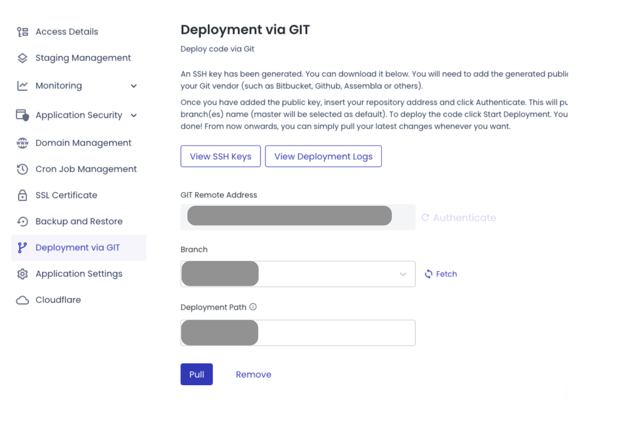The image size is (620, 429).
Task: Click the Application Security shield icon
Action: pos(22,115)
